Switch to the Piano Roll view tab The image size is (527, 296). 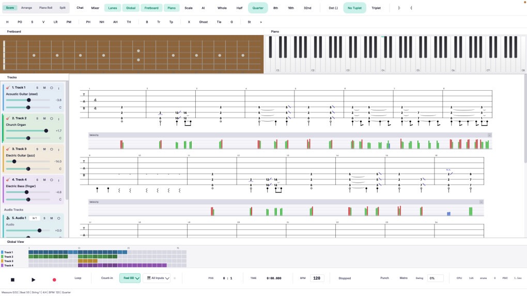[x=45, y=8]
